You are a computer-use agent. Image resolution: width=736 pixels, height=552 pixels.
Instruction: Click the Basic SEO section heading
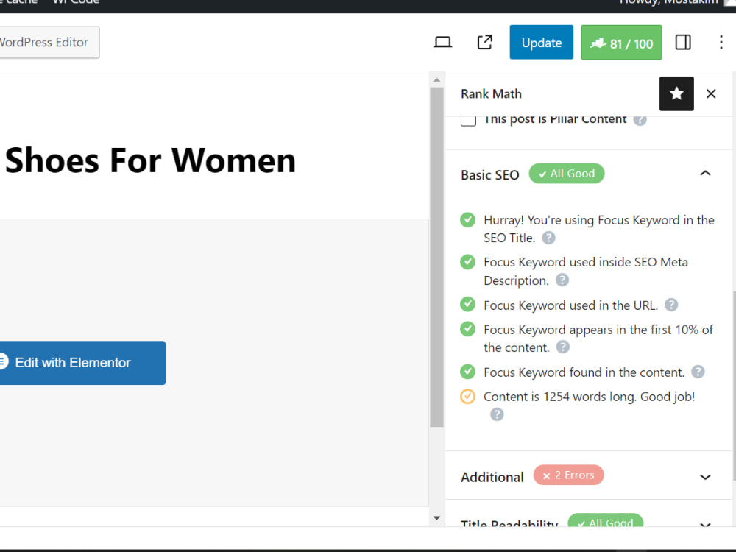point(489,175)
